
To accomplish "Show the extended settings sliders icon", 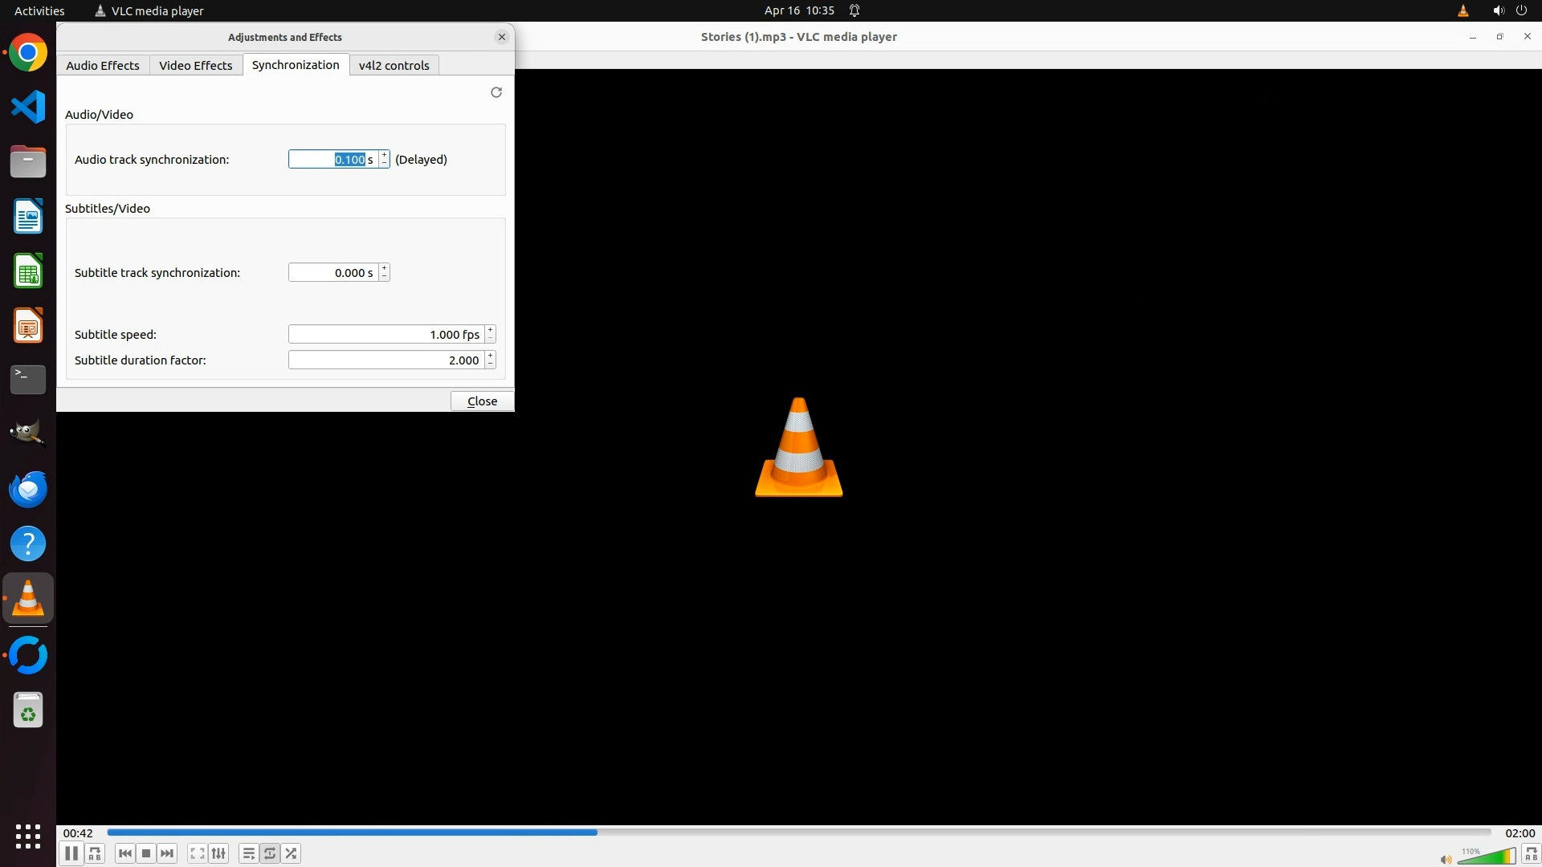I will 218,853.
